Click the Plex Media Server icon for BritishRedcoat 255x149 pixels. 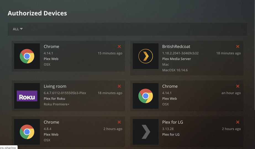tap(146, 56)
